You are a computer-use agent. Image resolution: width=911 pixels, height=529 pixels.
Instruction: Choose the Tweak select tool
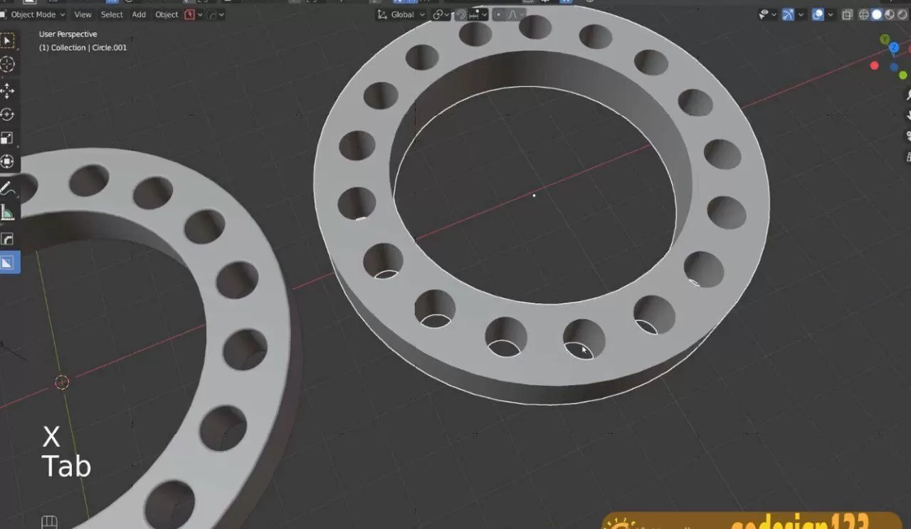coord(9,41)
